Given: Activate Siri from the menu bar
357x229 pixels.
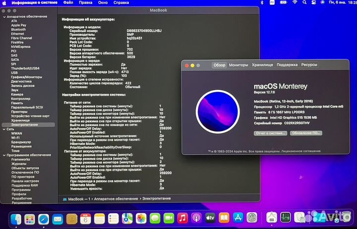Looking at the screenshot, I should pos(322,2).
